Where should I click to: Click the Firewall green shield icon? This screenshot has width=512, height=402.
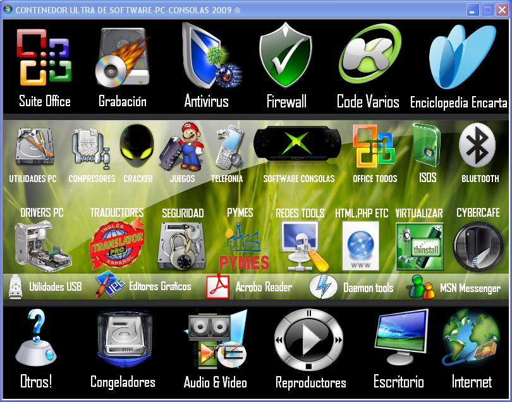(286, 57)
